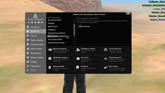
Task: Click the handshake icon beside Админ-формы
Action: [x=28, y=40]
